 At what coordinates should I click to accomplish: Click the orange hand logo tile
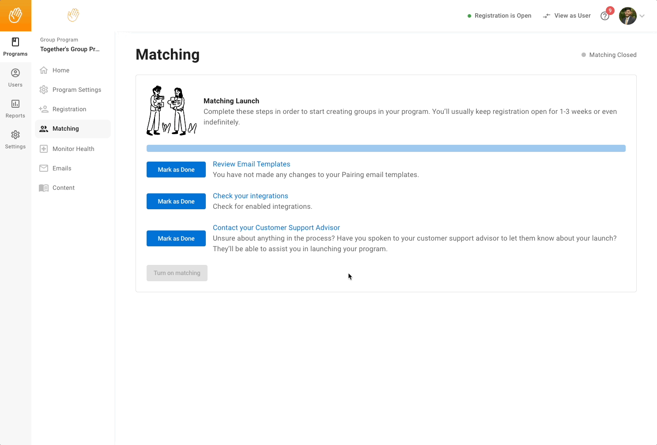[15, 15]
